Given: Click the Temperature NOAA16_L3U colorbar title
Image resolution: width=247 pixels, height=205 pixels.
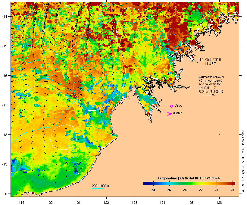Looking at the screenshot, I should (189, 178).
